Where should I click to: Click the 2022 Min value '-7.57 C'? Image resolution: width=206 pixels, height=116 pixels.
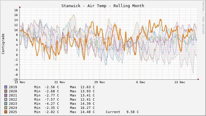click(x=52, y=99)
